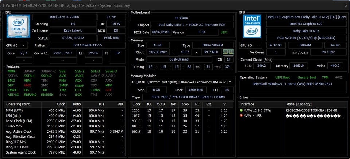
Task: Click the tCL column header in memory timings
Action: coord(149,104)
